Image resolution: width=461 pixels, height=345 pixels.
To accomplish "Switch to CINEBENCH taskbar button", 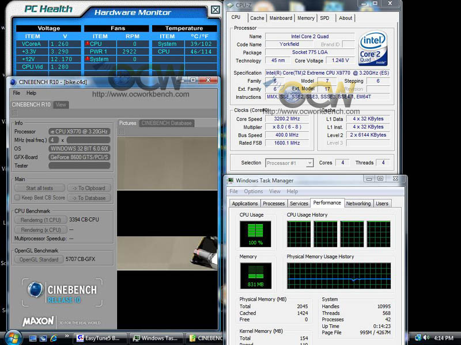I will pyautogui.click(x=205, y=338).
